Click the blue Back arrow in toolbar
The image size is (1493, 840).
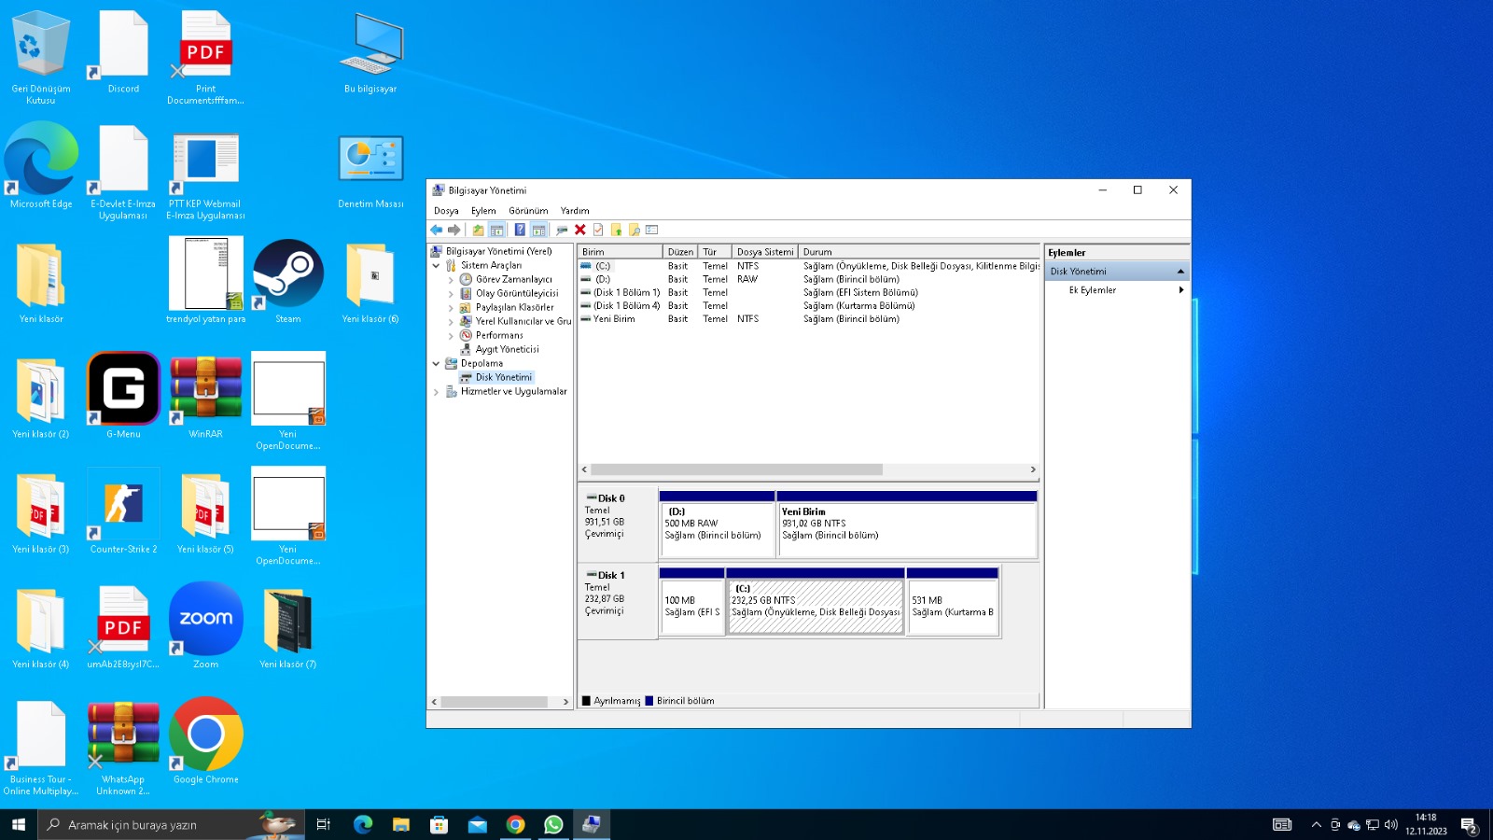click(x=436, y=230)
